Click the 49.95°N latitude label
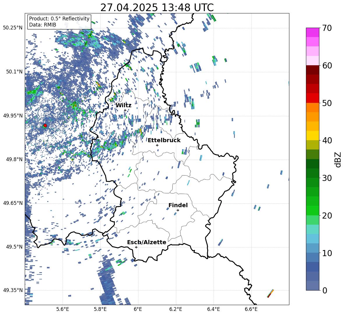The image size is (345, 315). [x=13, y=115]
